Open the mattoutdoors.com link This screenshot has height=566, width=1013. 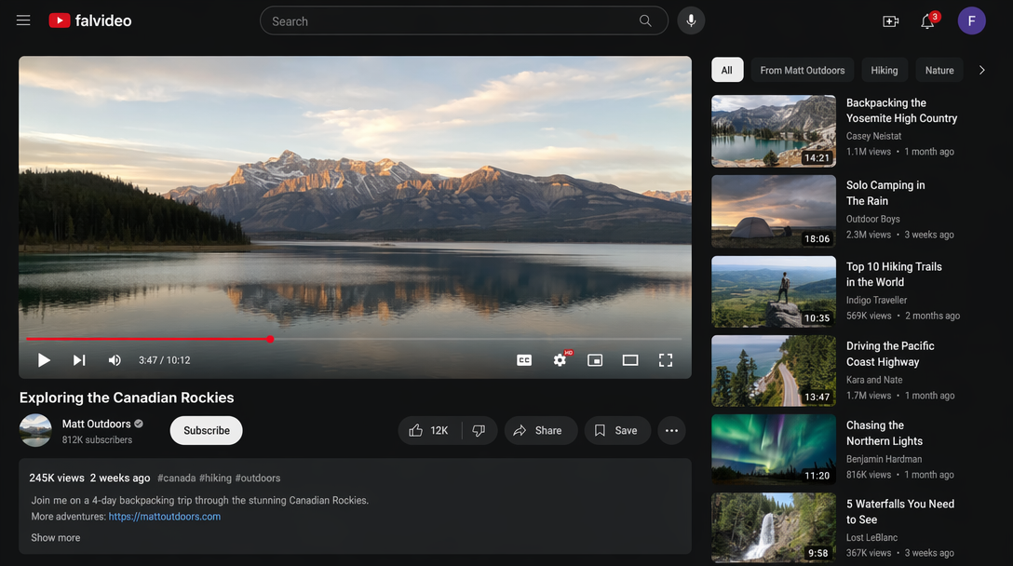[x=165, y=517]
